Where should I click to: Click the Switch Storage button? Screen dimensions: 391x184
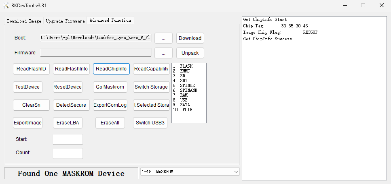point(151,87)
